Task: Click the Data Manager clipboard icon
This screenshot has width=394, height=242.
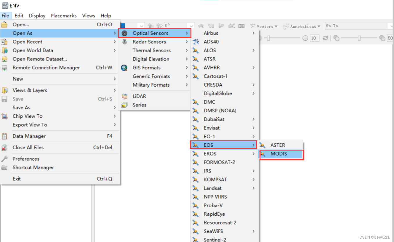Action: tap(4, 136)
